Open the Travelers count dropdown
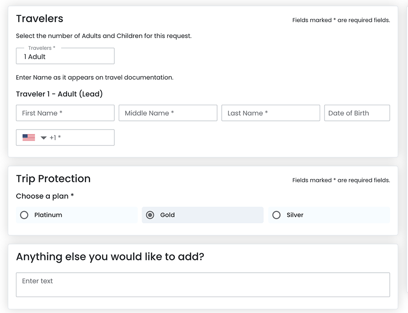 65,57
